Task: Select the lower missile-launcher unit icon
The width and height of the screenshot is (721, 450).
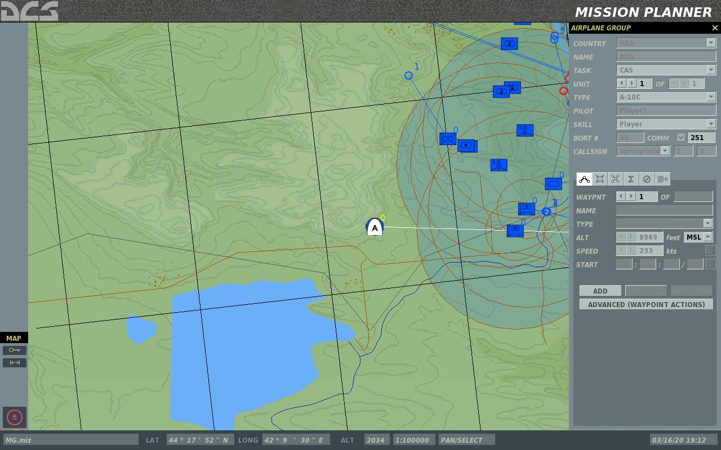Action: pyautogui.click(x=499, y=165)
